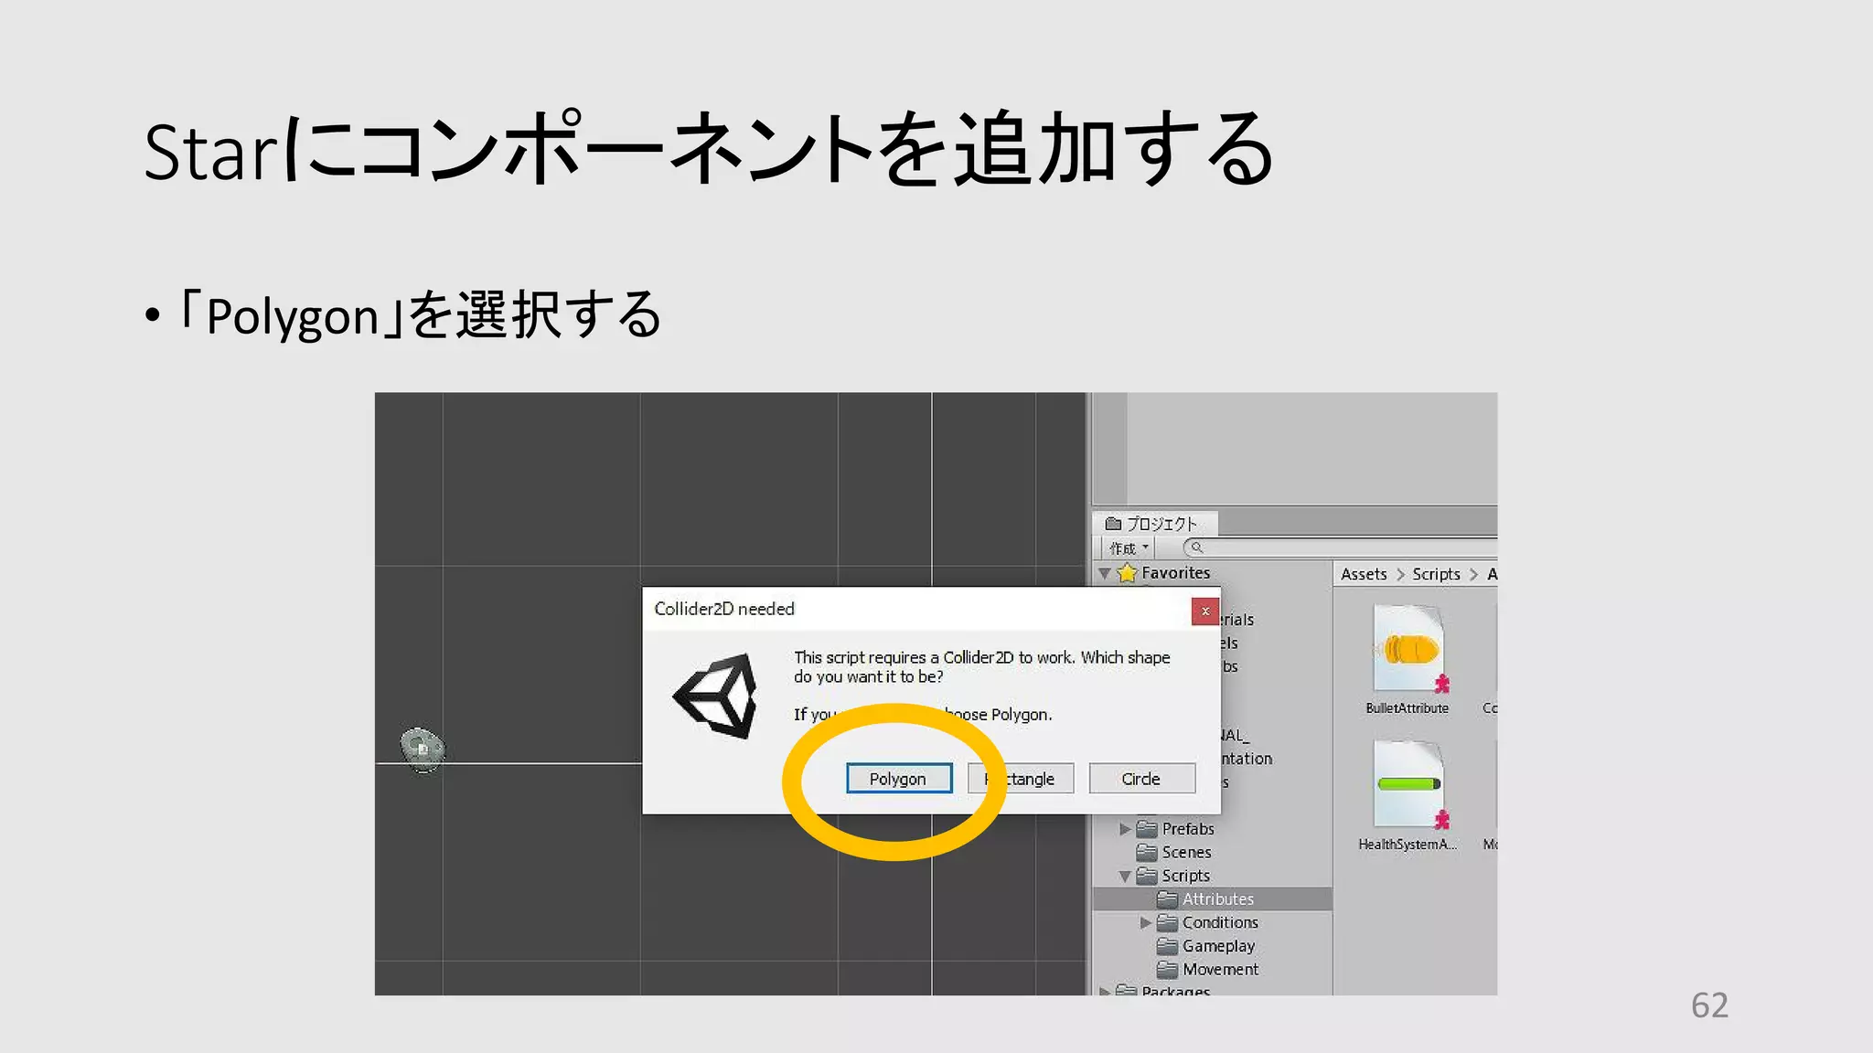Select the Packages folder
1873x1053 pixels.
[x=1175, y=991]
